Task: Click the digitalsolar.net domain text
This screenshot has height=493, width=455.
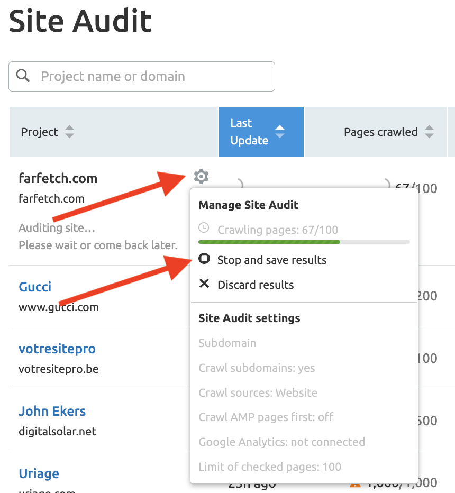Action: [57, 432]
